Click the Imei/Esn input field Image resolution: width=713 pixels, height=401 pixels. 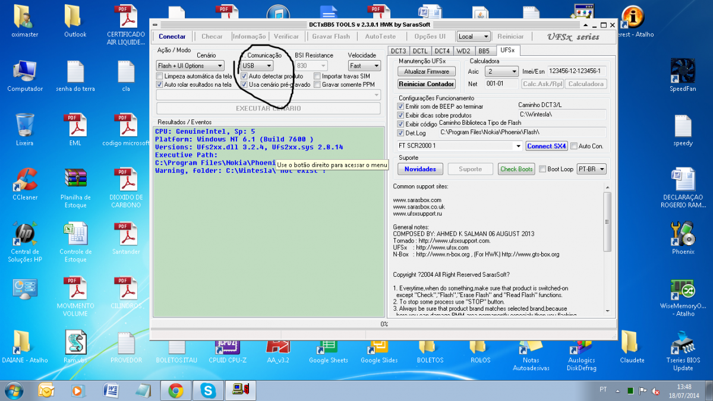[x=576, y=71]
